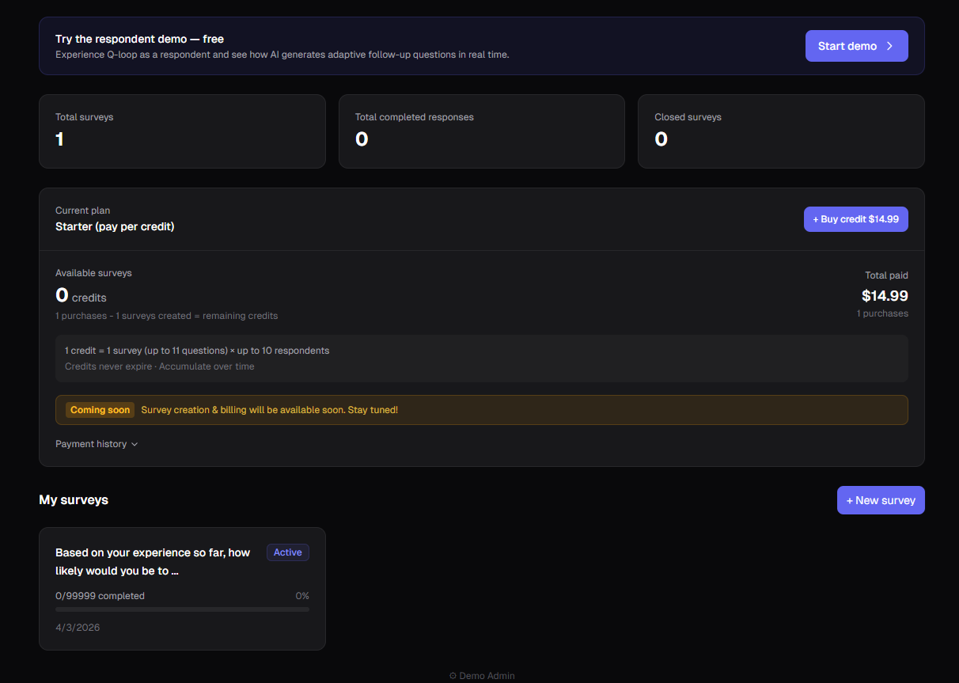Open the survey card titled Based on your experience
The width and height of the screenshot is (959, 683).
click(x=182, y=589)
